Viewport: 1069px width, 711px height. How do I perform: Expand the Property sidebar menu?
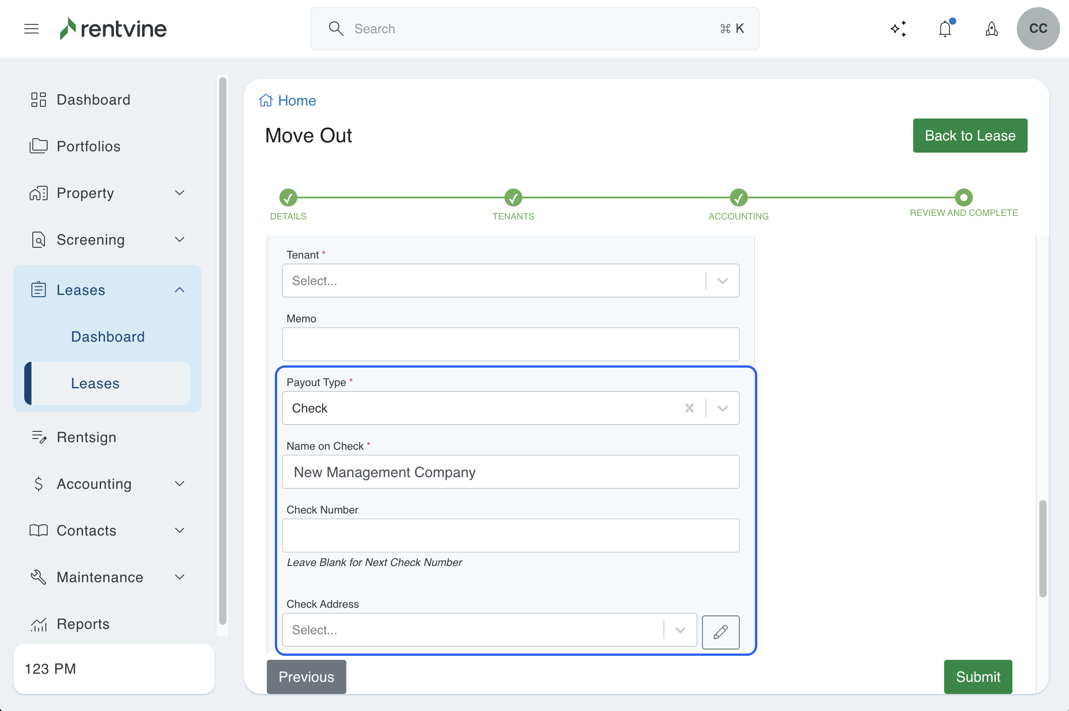click(180, 193)
